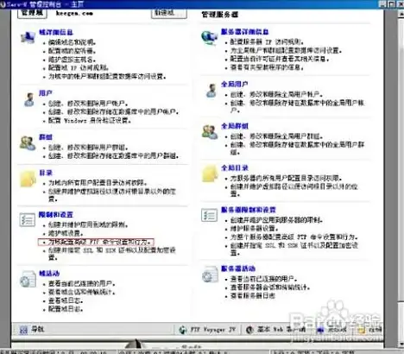The width and height of the screenshot is (404, 354).
Task: Click the 全局群组 two-people icon
Action: coord(210,132)
